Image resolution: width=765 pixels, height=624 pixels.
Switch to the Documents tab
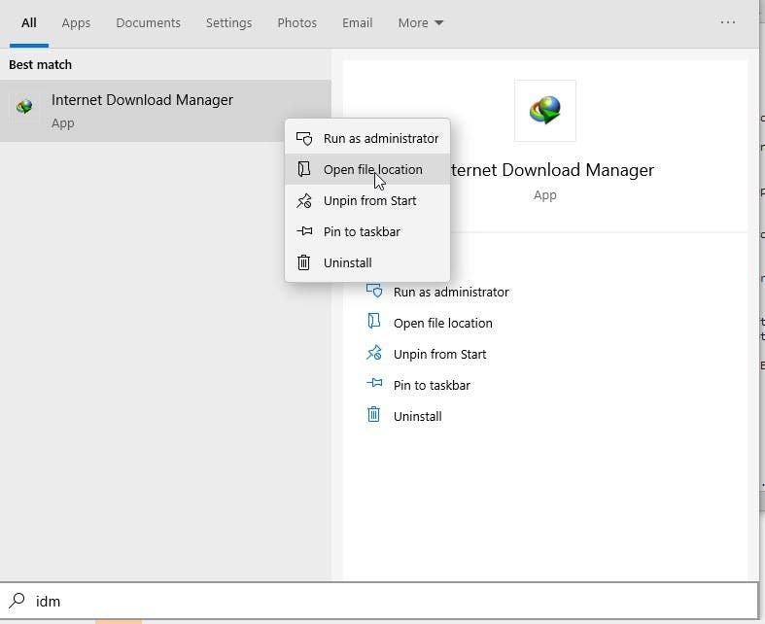click(148, 22)
